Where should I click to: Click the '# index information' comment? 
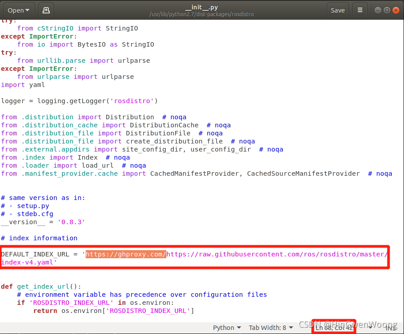pos(39,238)
